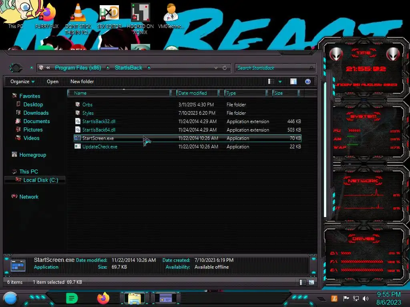Screen dimensions: 410x307
Task: Select Network in navigation pane
Action: tap(29, 197)
